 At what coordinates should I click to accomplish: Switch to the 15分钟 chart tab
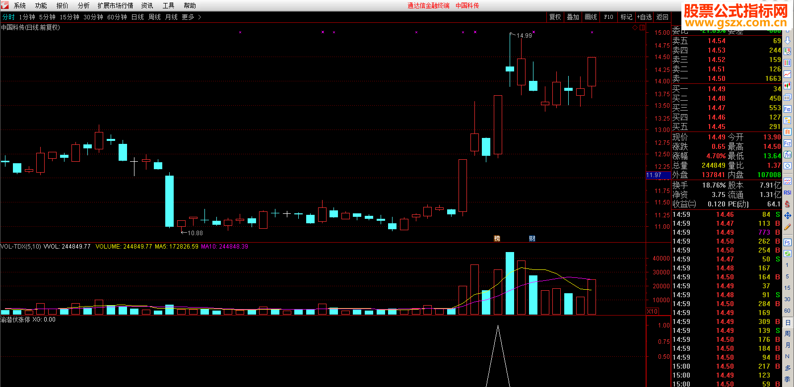coord(69,17)
